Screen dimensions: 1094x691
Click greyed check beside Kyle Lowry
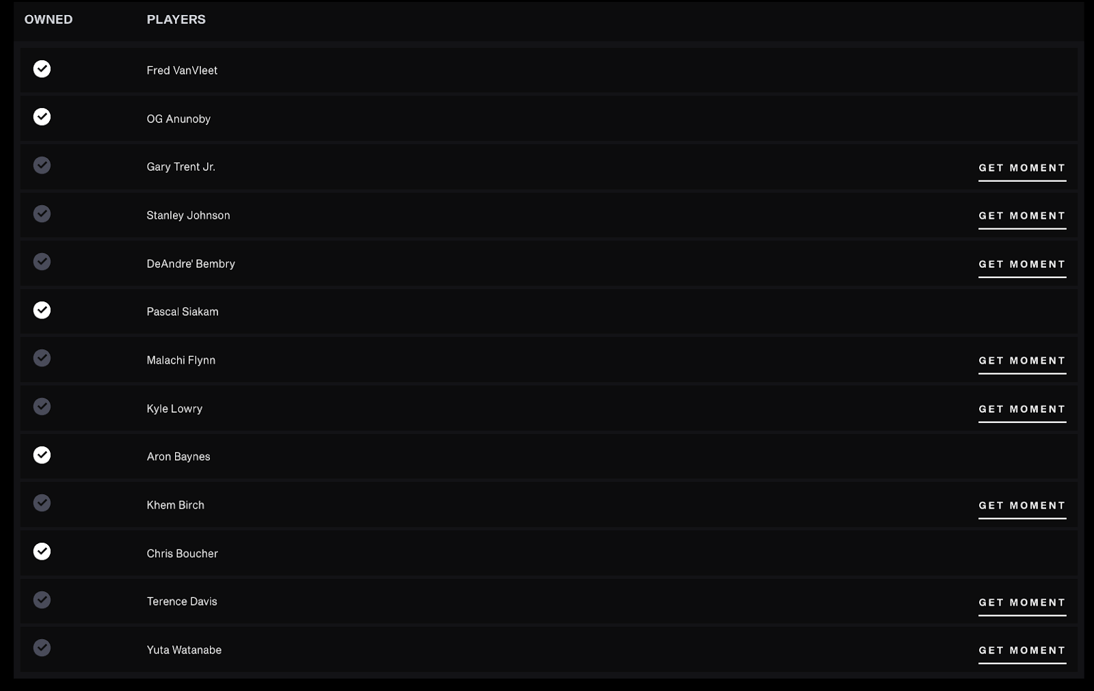click(x=42, y=407)
